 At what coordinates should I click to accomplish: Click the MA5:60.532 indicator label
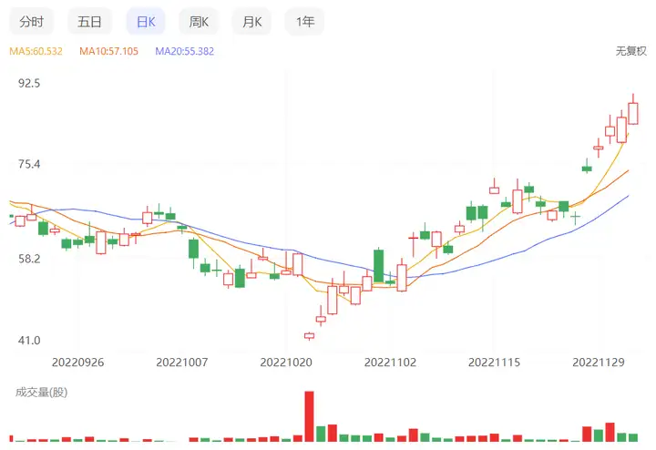tap(36, 51)
